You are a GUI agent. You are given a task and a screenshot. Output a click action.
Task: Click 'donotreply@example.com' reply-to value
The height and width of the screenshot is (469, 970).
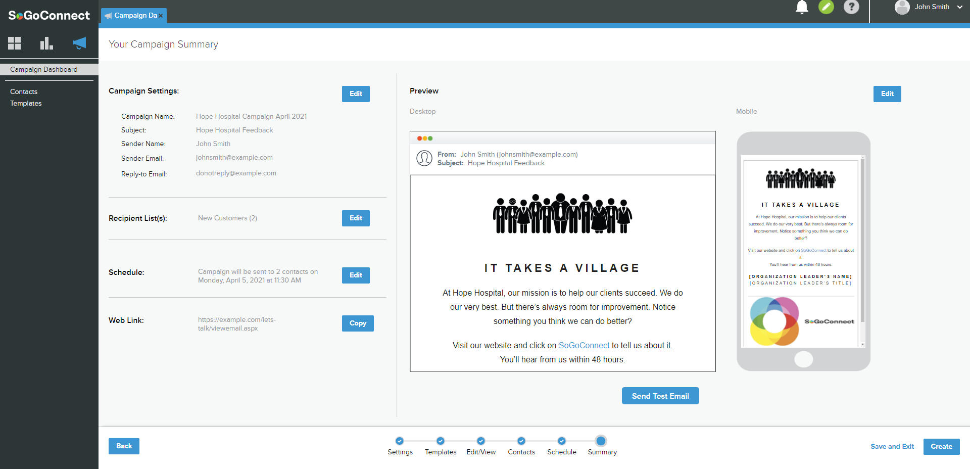[x=236, y=173]
